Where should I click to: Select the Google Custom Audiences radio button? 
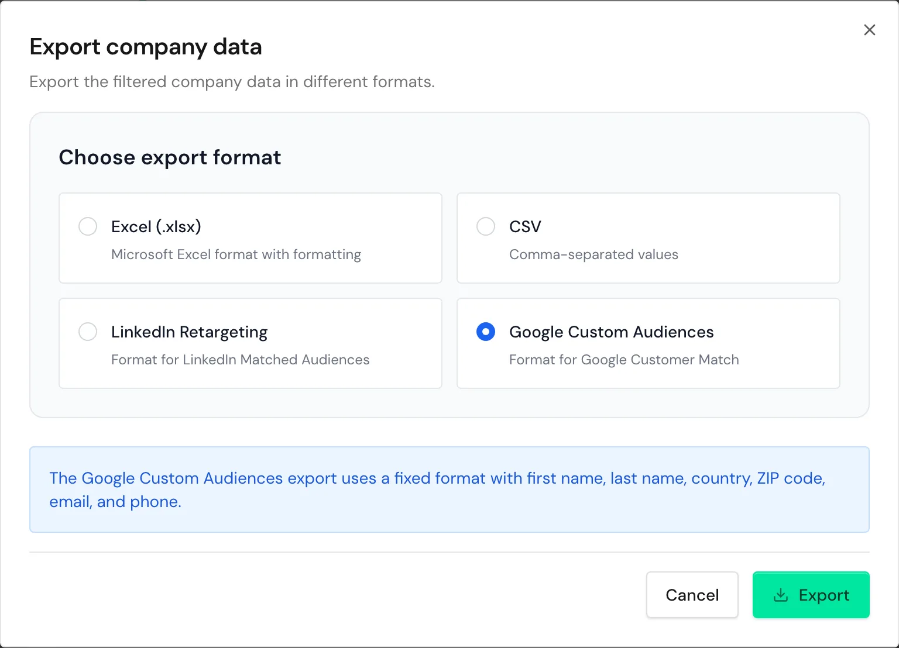click(486, 332)
